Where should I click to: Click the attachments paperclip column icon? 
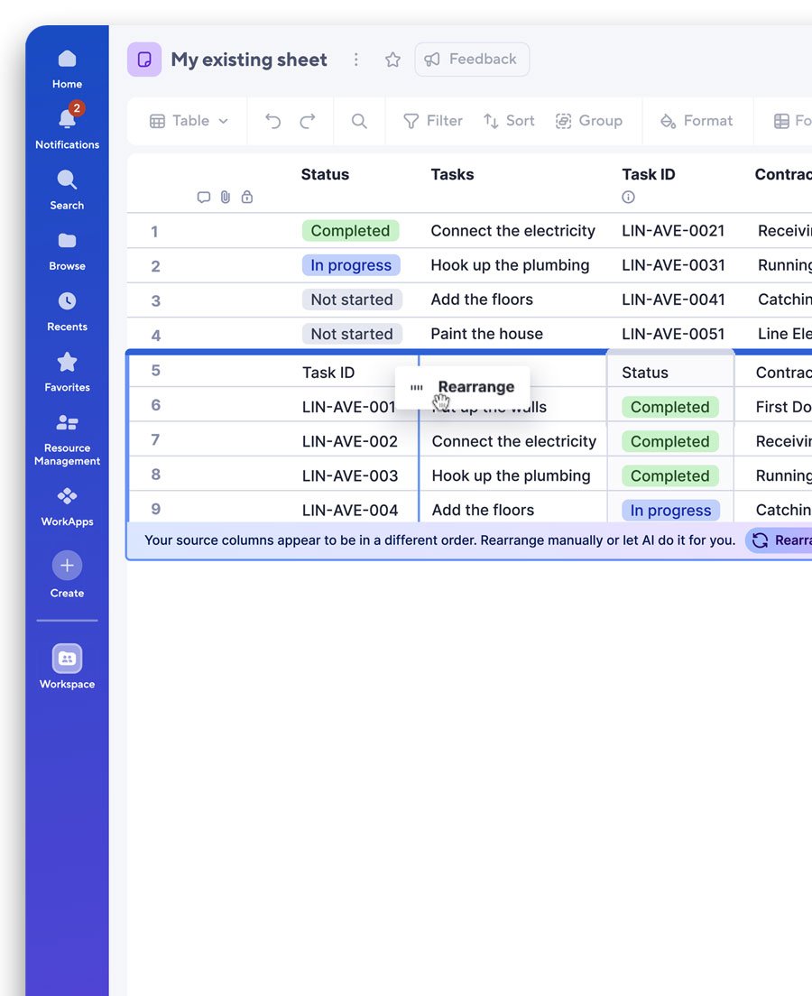click(225, 198)
